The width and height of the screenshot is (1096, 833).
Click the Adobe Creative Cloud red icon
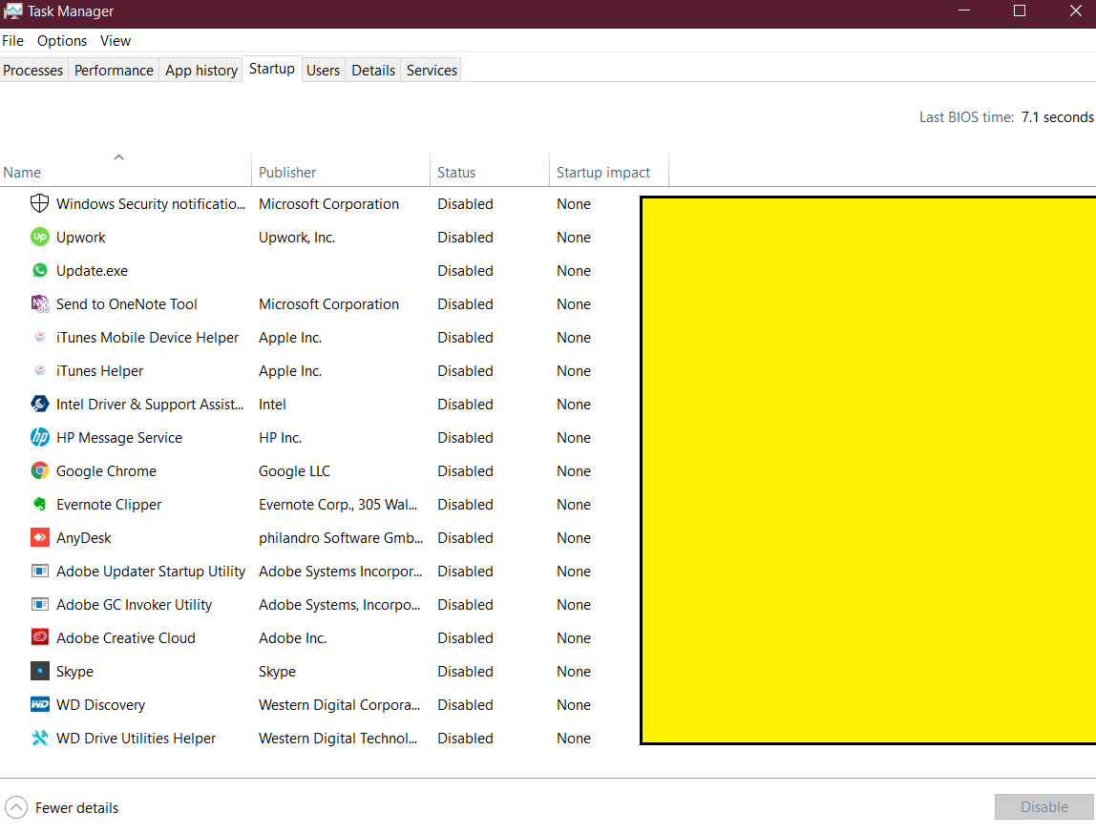click(40, 637)
